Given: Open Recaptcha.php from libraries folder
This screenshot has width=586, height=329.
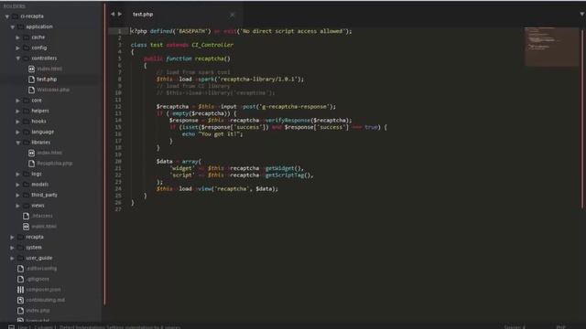Looking at the screenshot, I should 55,164.
